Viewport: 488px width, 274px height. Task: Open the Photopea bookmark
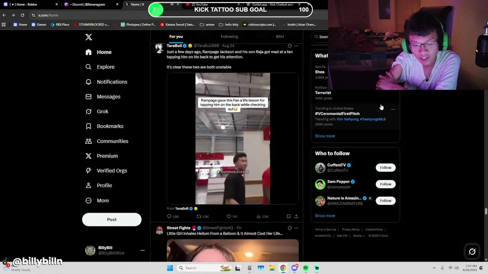(138, 25)
